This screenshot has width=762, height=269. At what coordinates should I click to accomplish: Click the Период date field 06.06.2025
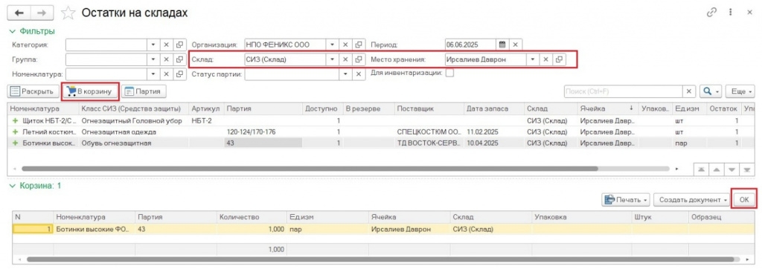[470, 45]
